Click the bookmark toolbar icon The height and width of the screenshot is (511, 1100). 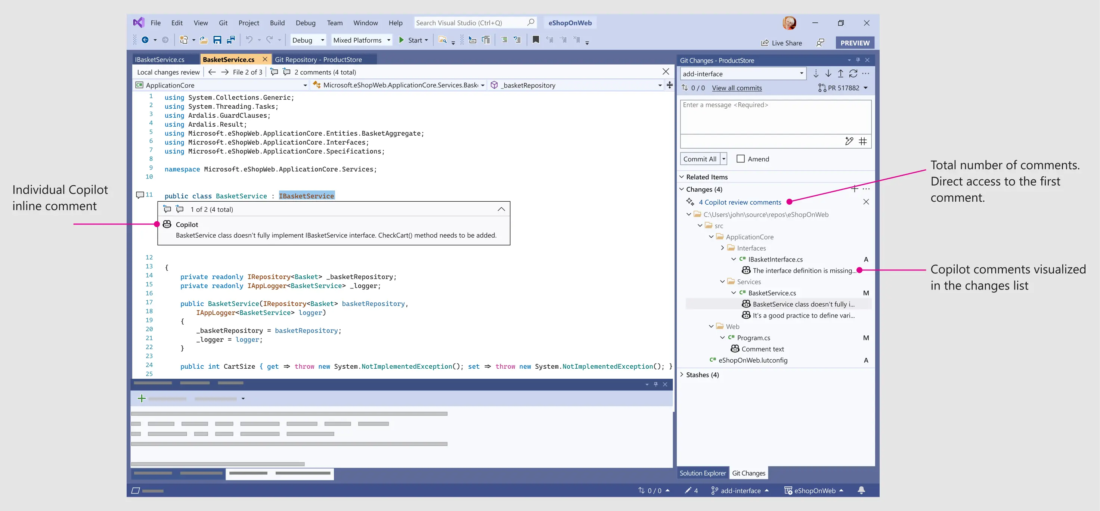point(536,40)
